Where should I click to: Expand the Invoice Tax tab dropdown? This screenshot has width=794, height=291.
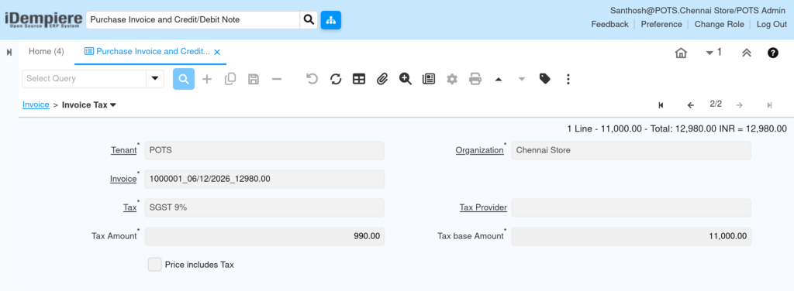113,105
